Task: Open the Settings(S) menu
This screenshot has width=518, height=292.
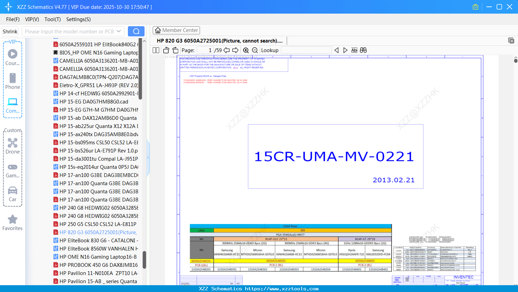Action: [79, 19]
